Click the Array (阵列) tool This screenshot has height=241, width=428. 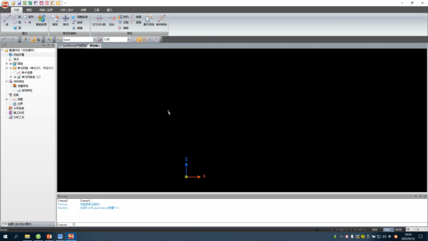[x=123, y=17]
